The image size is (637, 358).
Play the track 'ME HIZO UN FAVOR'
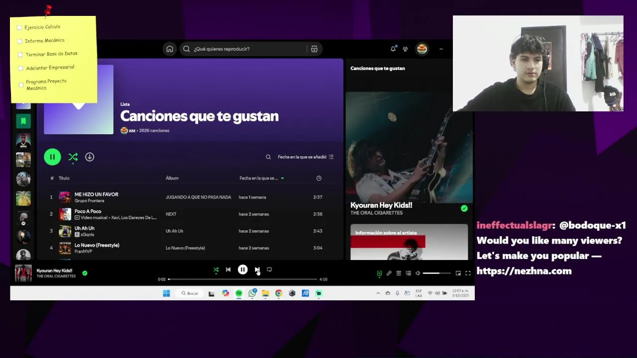pyautogui.click(x=97, y=194)
